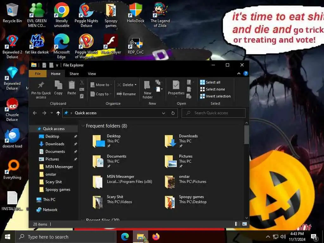The width and height of the screenshot is (324, 243).
Task: Click the Copy ribbon button
Action: click(x=58, y=88)
